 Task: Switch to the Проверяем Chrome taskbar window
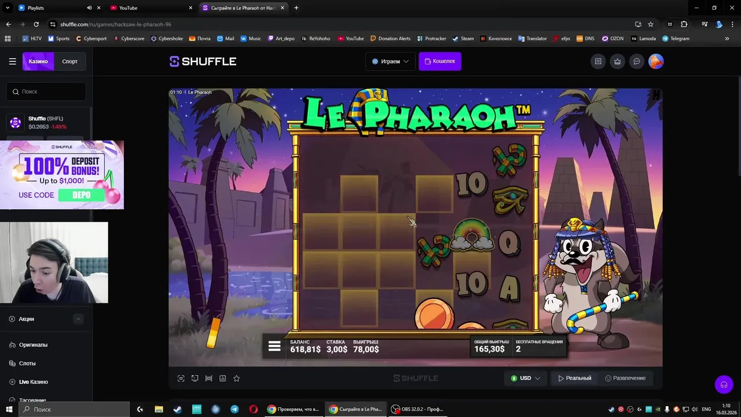294,409
